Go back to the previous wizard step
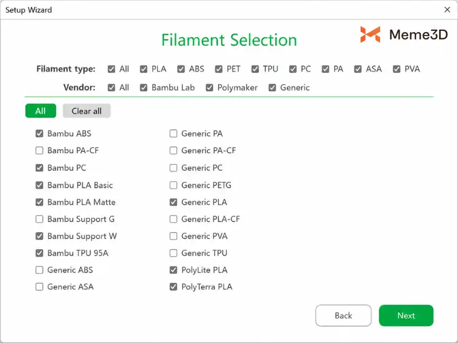458x343 pixels. coord(343,316)
